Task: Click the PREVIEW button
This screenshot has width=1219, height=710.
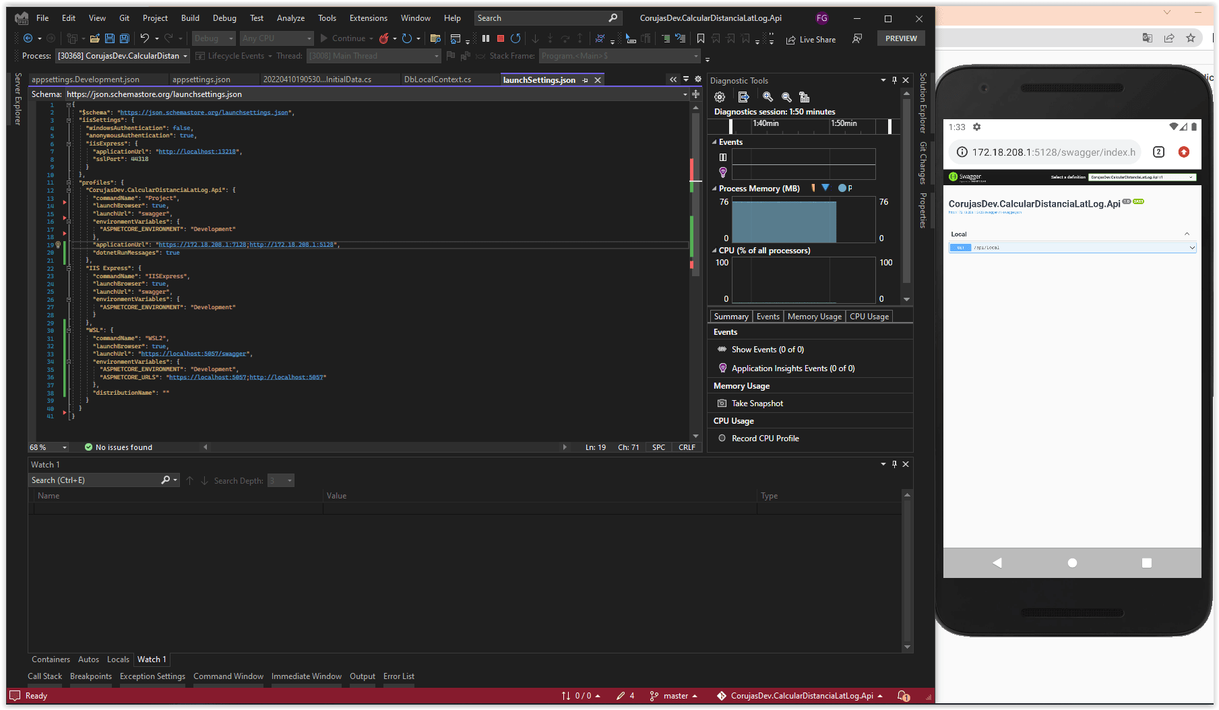Action: pos(901,38)
